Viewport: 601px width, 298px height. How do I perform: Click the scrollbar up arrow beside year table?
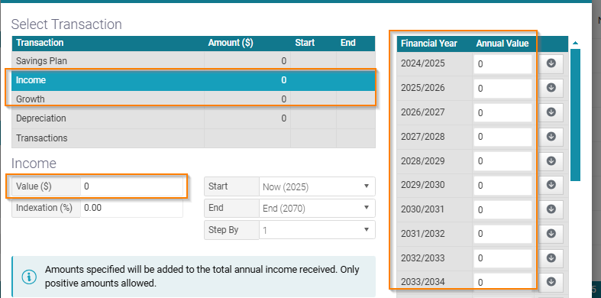tap(575, 43)
